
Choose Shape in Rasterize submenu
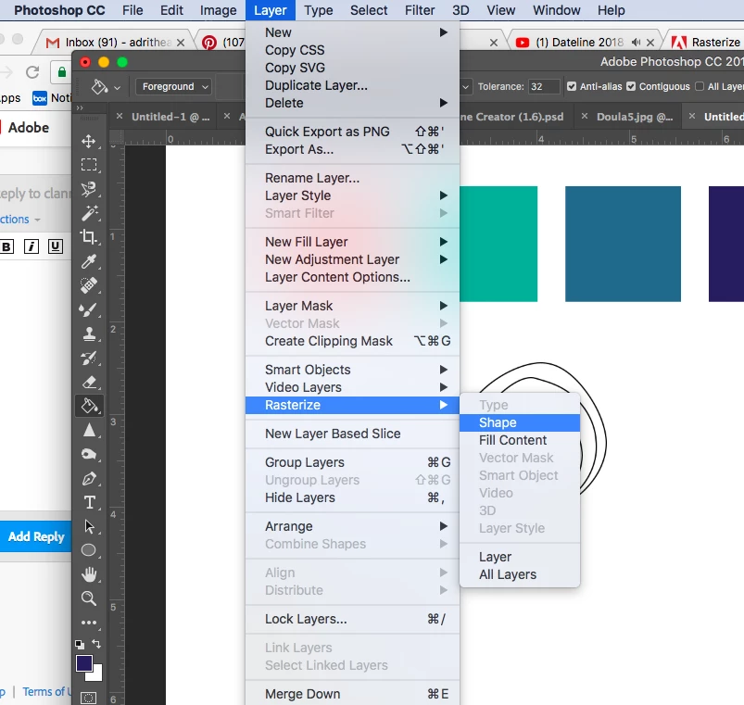[520, 422]
